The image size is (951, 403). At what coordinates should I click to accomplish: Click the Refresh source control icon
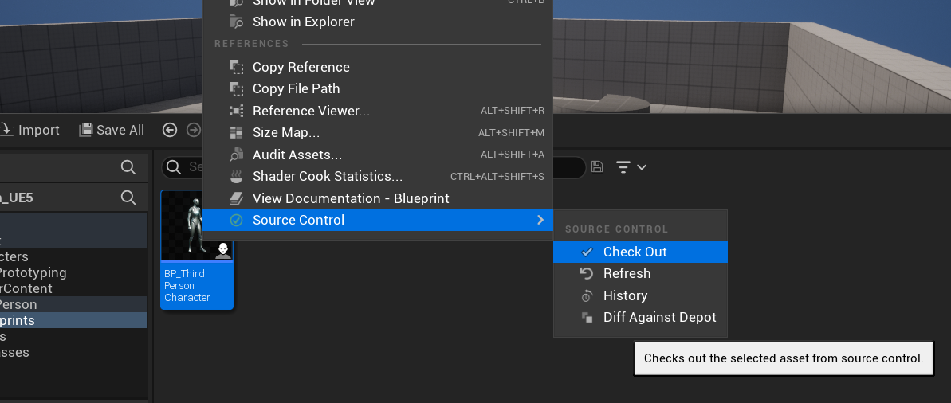(587, 273)
